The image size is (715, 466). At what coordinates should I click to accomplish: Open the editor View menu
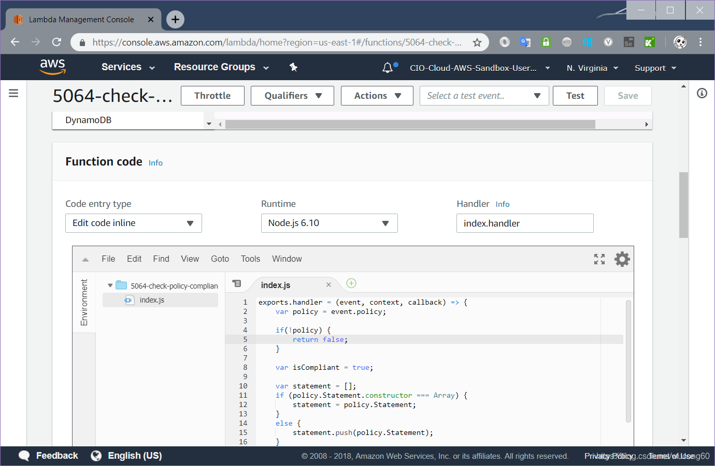[190, 259]
